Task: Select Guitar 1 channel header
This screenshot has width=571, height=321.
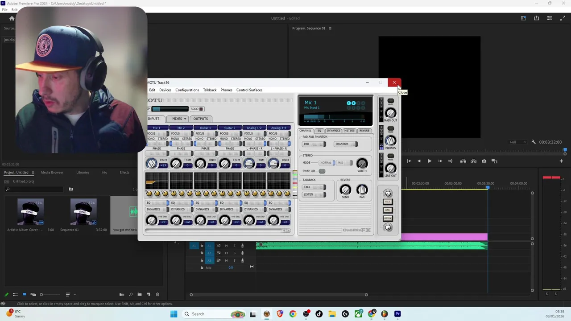Action: point(205,128)
